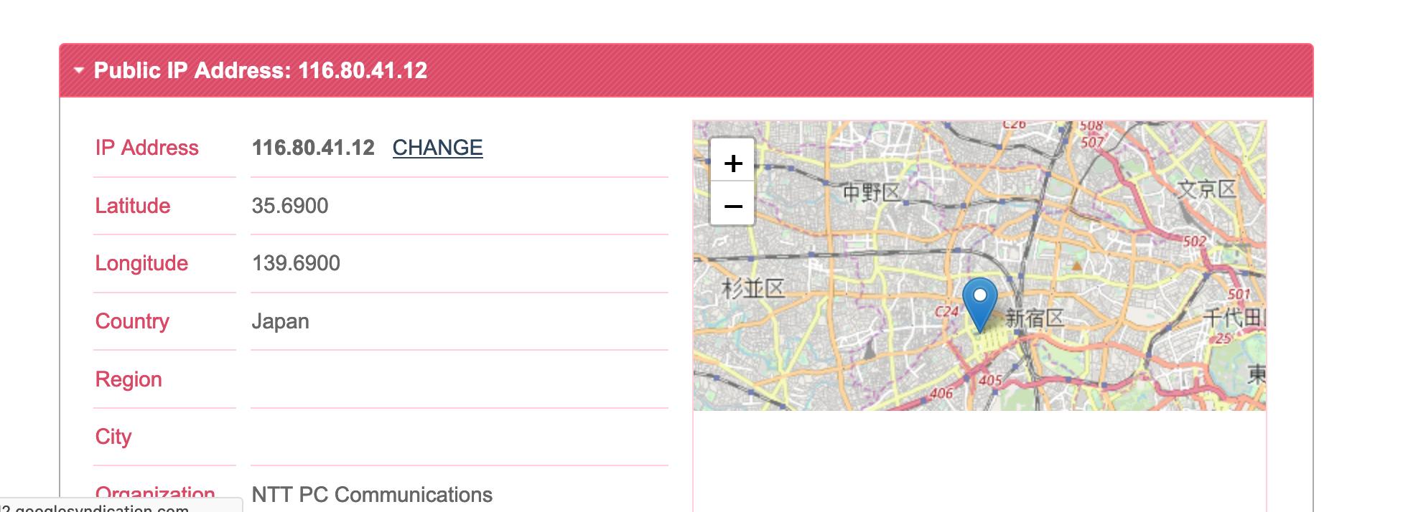Open the CHANGE IP address link
The height and width of the screenshot is (512, 1403).
point(437,148)
